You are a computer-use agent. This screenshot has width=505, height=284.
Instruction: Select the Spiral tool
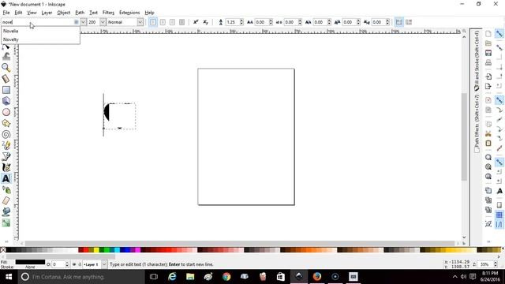click(6, 134)
